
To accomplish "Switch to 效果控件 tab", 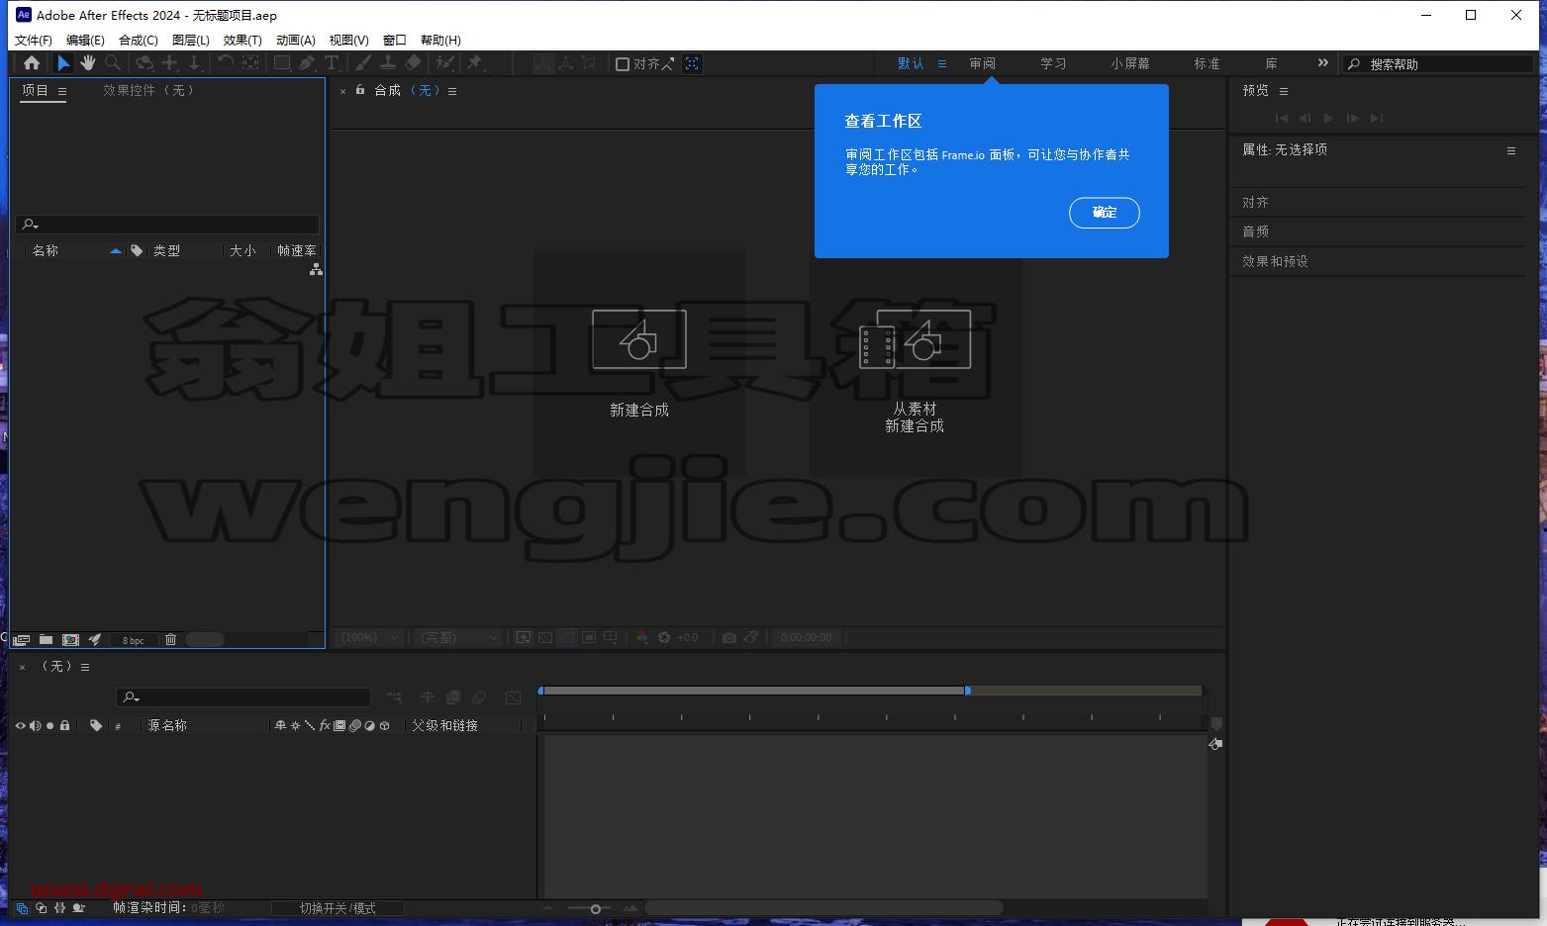I will (x=149, y=90).
